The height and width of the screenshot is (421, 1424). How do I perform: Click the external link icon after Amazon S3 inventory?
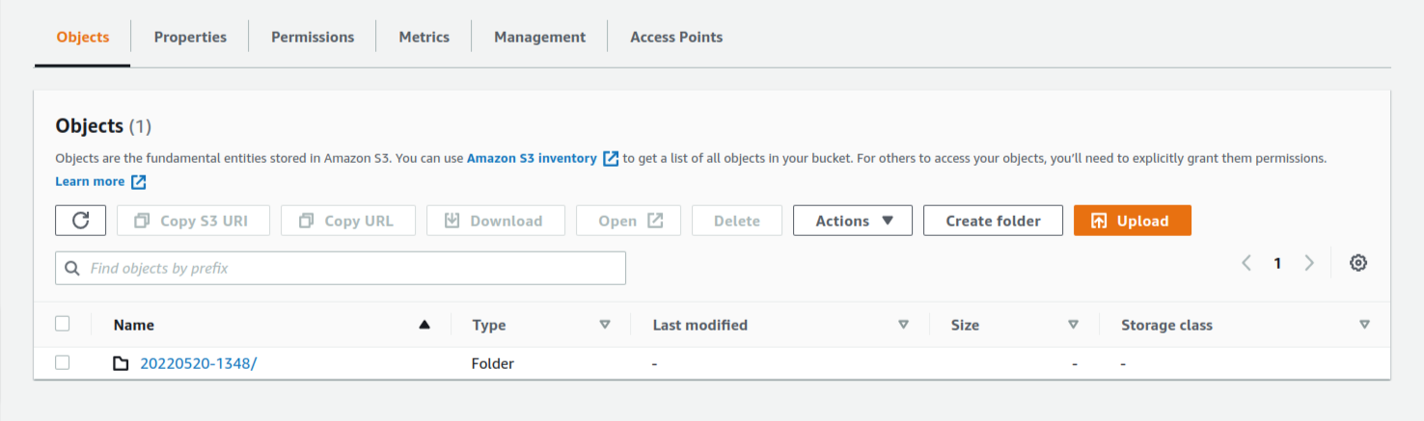(x=611, y=159)
